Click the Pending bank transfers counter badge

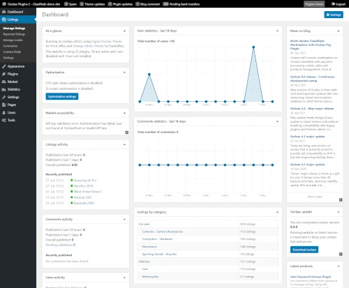coord(165,4)
